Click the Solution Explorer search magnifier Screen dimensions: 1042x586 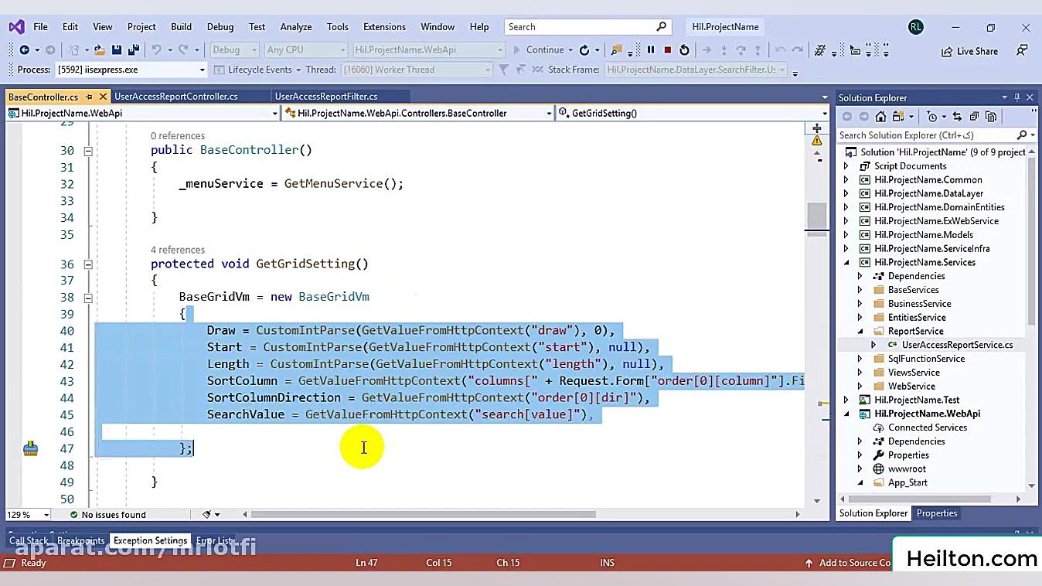[x=1022, y=135]
